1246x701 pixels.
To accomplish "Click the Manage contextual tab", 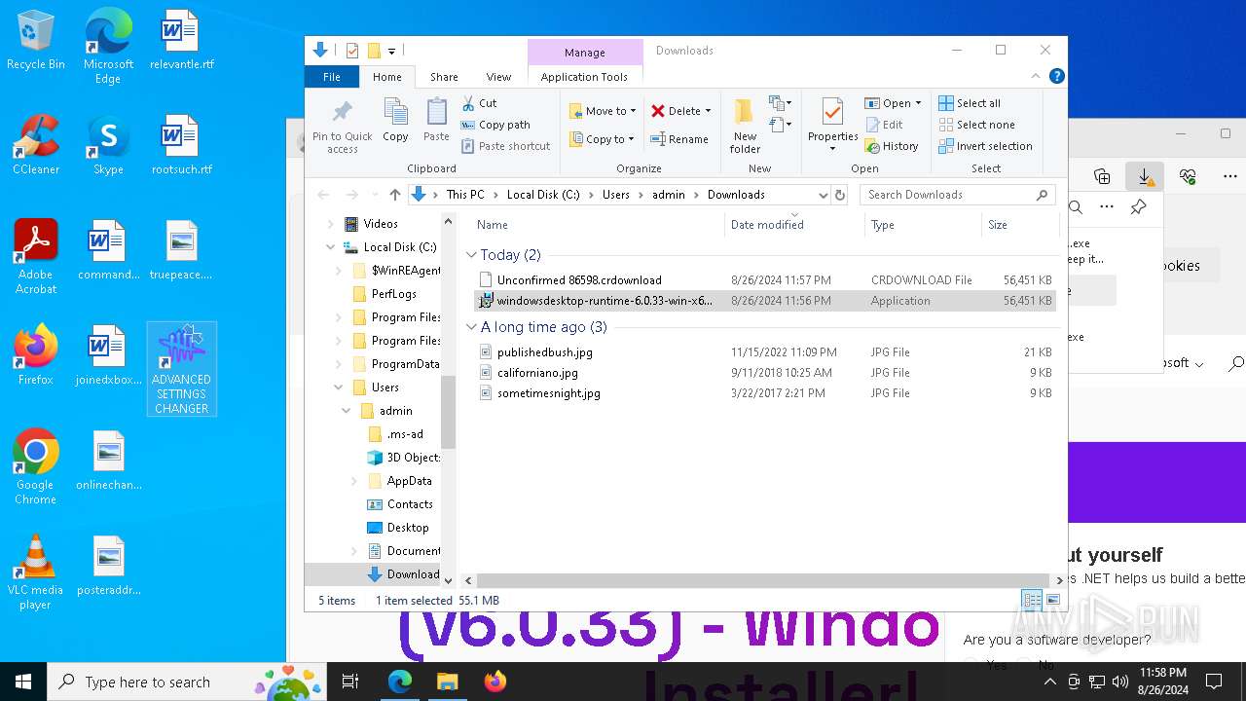I will click(x=584, y=53).
